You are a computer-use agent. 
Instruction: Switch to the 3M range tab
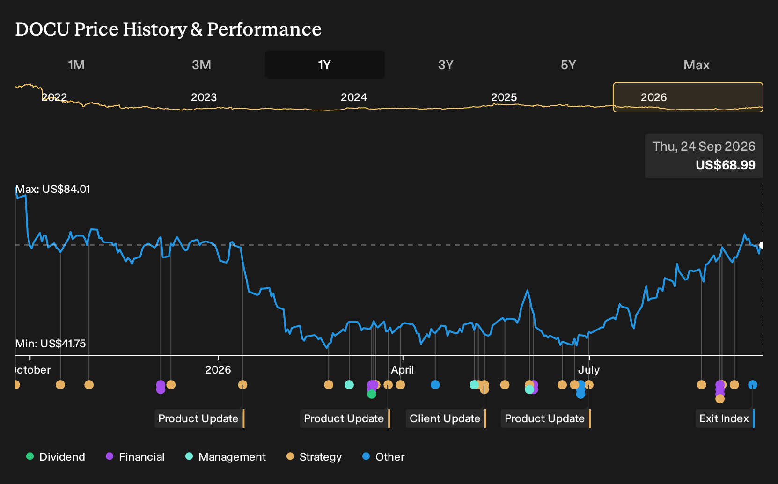[x=201, y=65]
